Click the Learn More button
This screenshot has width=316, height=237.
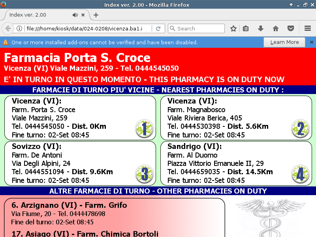pos(284,42)
